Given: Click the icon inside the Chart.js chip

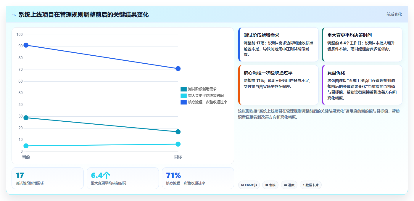Looking at the screenshot, I should point(242,185).
